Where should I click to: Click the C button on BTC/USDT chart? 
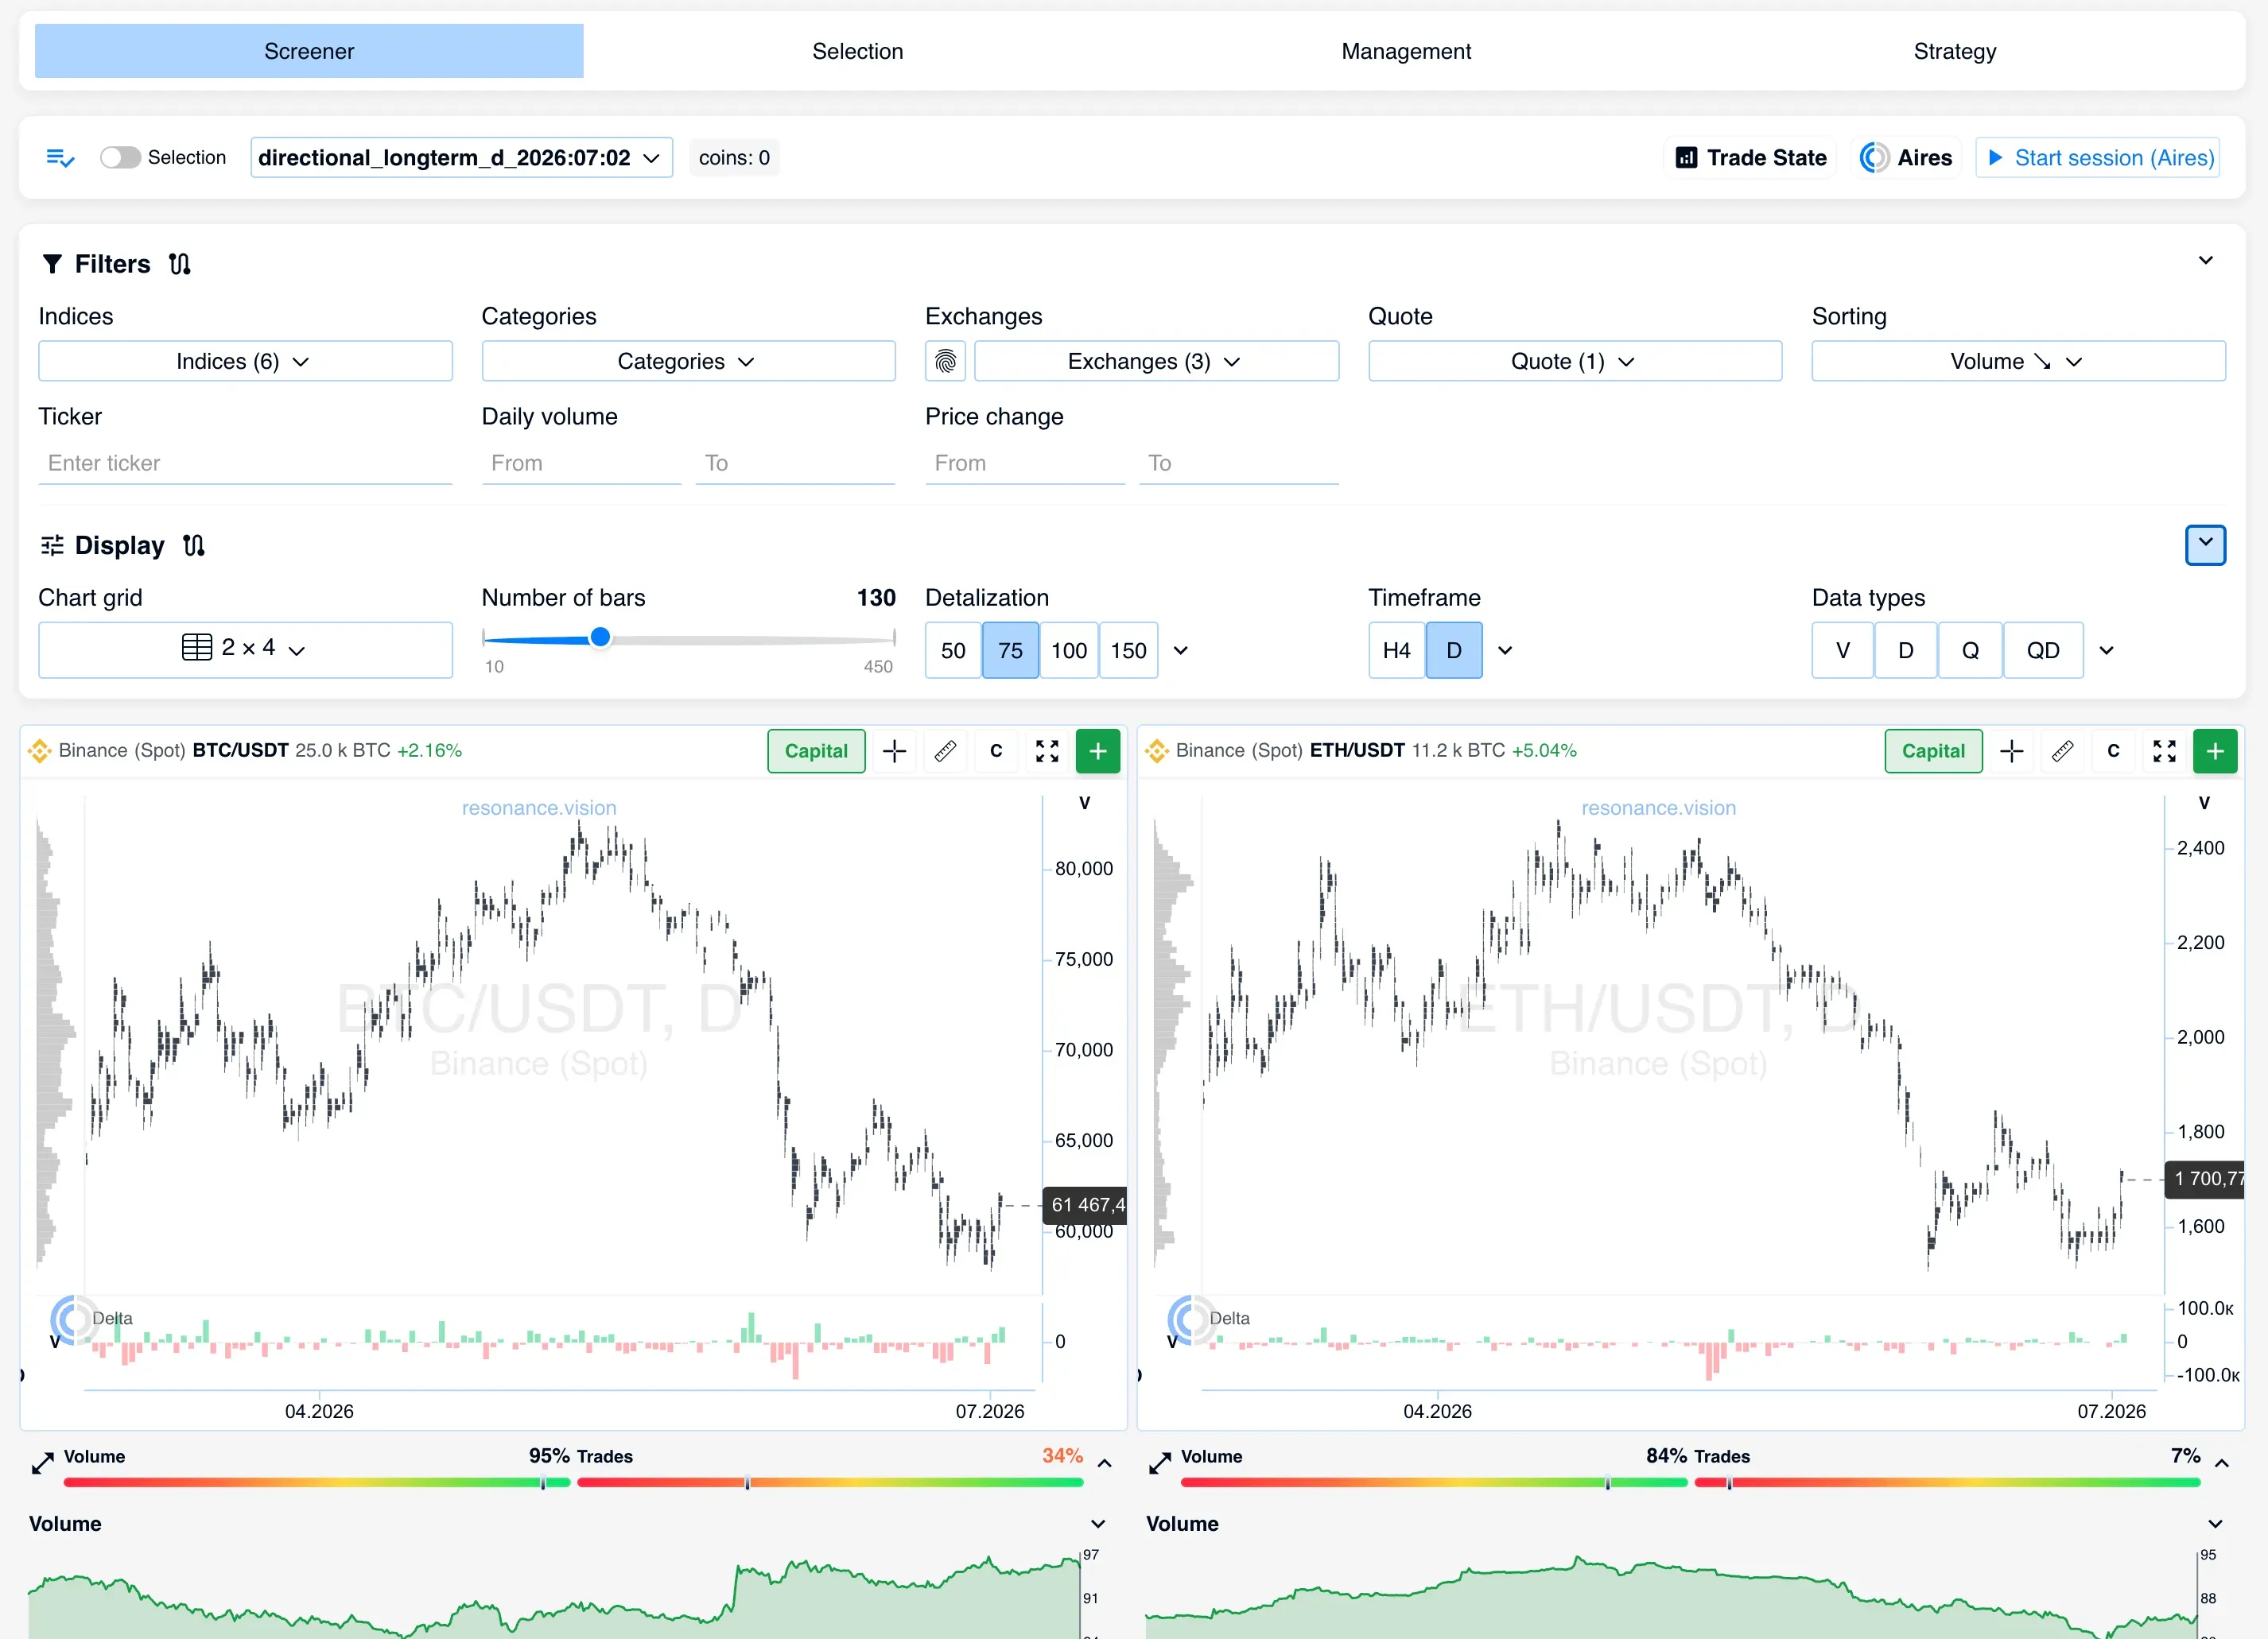click(x=996, y=750)
